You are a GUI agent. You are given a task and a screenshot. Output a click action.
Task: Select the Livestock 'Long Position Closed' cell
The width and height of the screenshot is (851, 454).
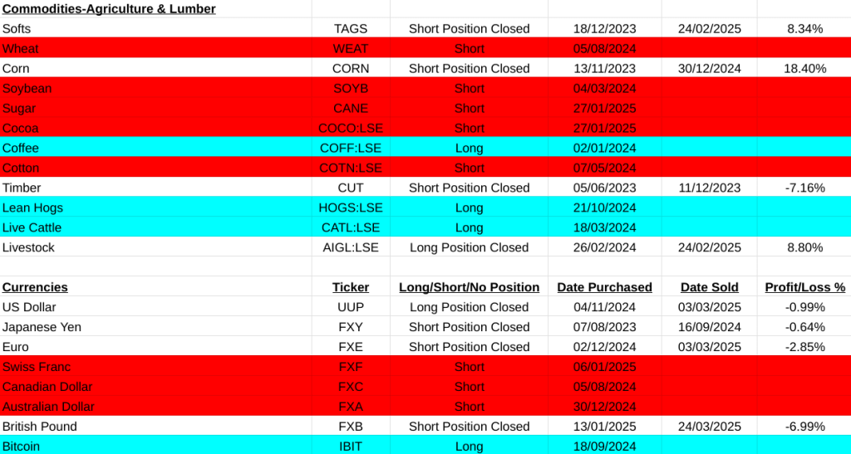469,247
